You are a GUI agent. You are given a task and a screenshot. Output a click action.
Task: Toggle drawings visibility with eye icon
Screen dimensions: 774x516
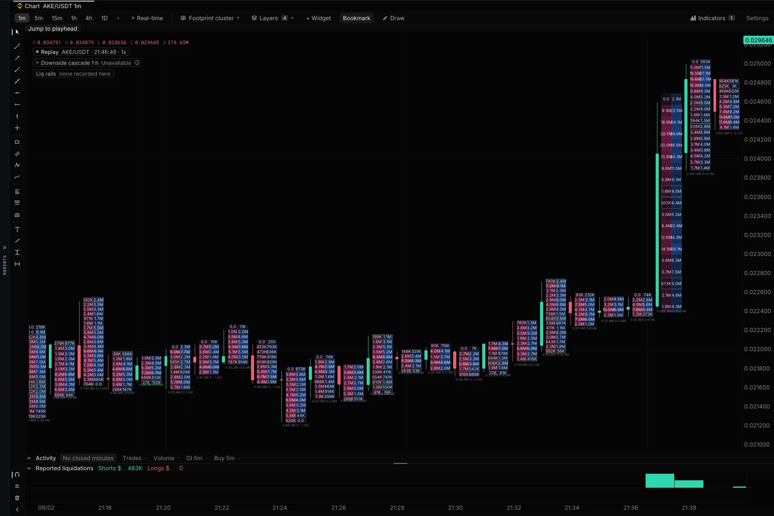pyautogui.click(x=17, y=486)
